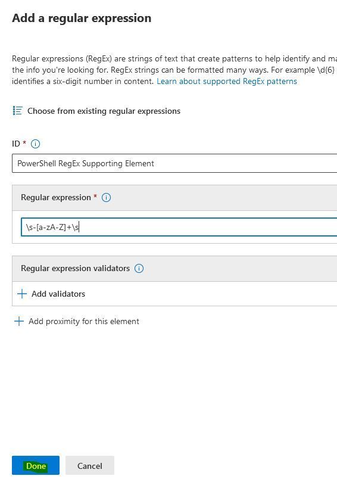The width and height of the screenshot is (337, 479).
Task: Confirm with the Done button
Action: [x=36, y=465]
